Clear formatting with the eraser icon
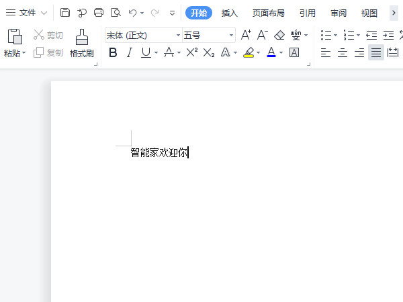 pos(279,35)
